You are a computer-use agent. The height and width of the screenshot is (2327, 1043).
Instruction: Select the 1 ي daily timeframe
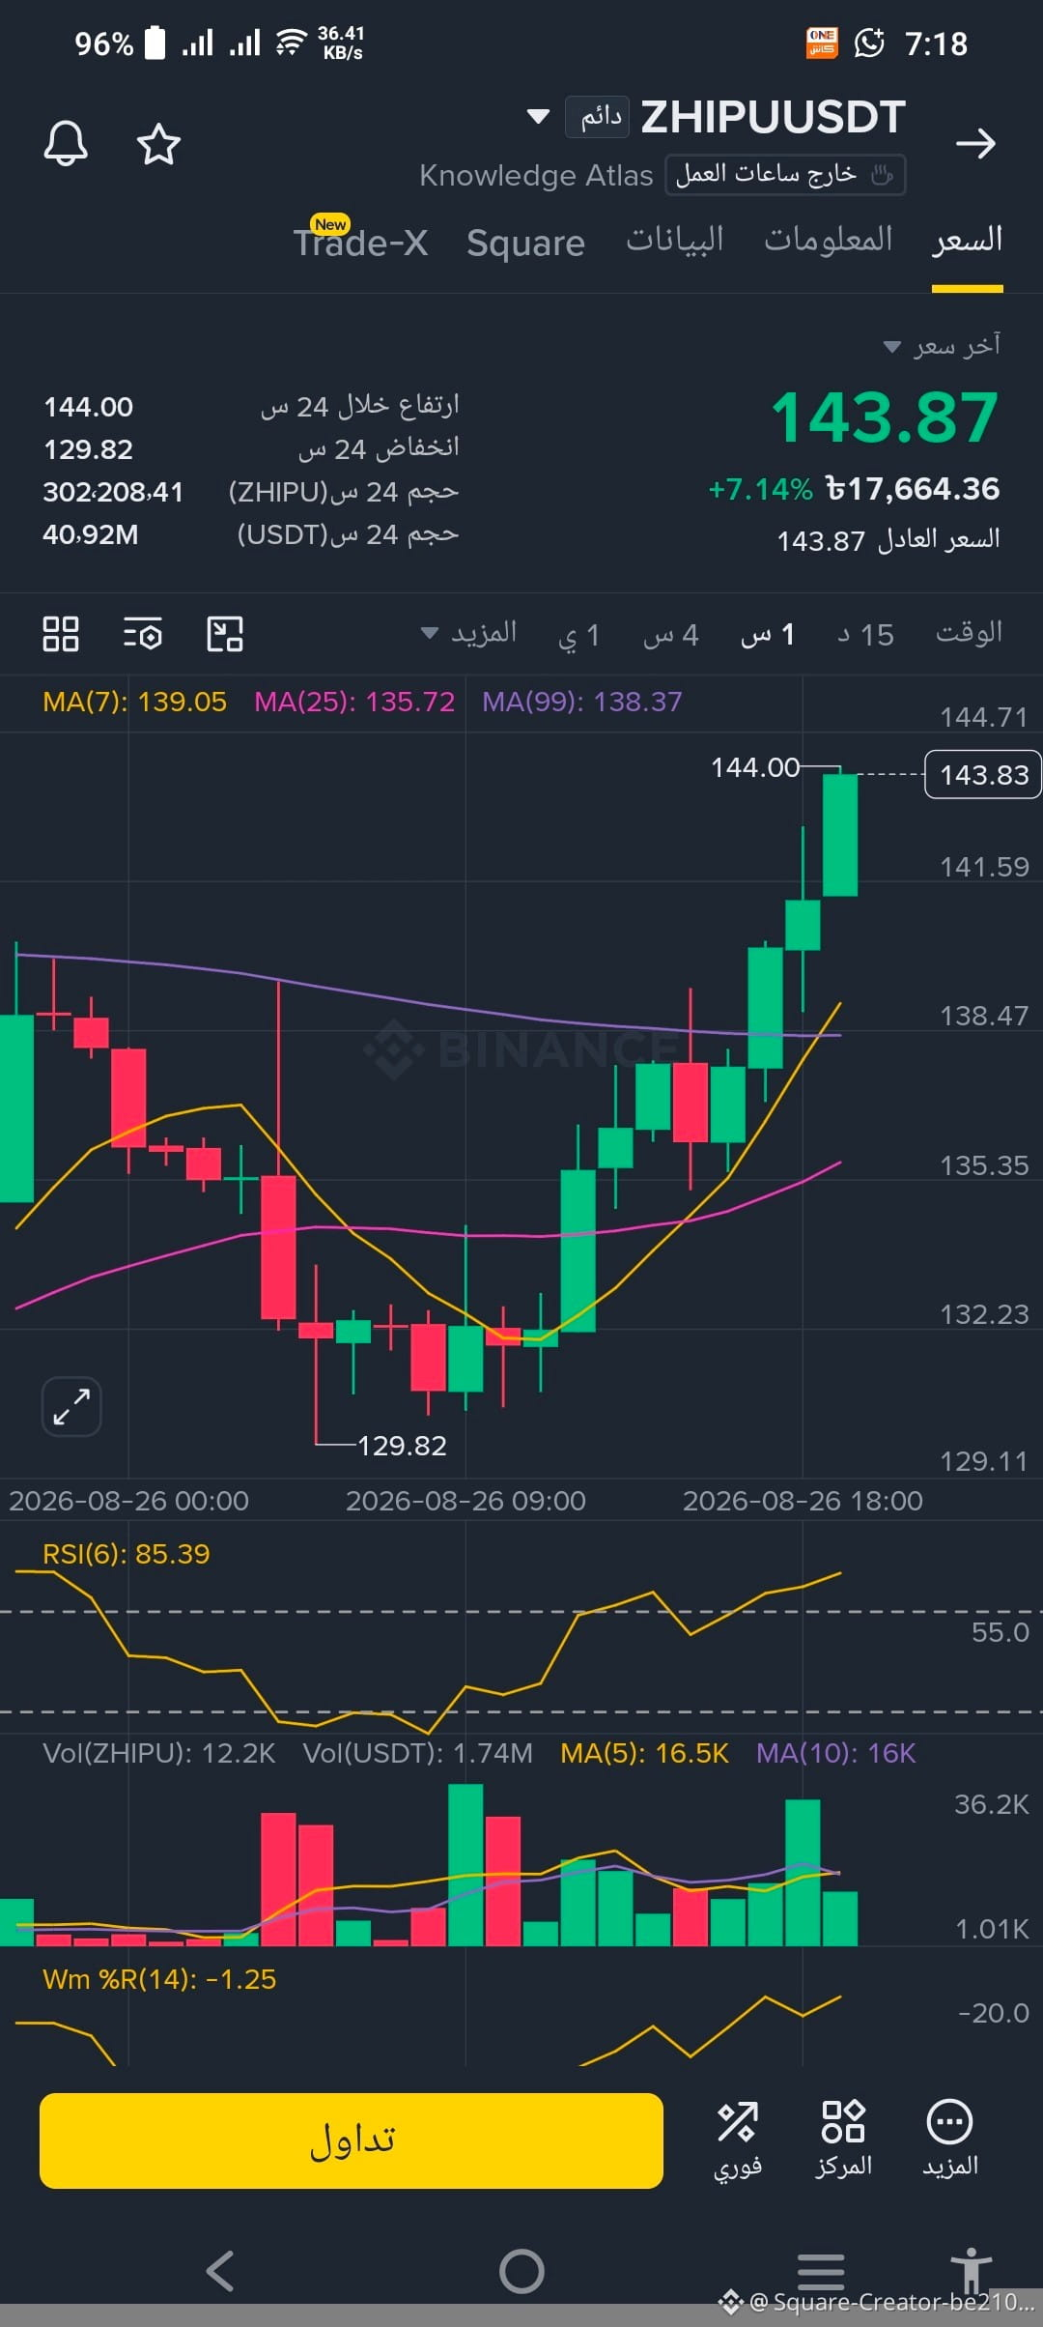579,635
